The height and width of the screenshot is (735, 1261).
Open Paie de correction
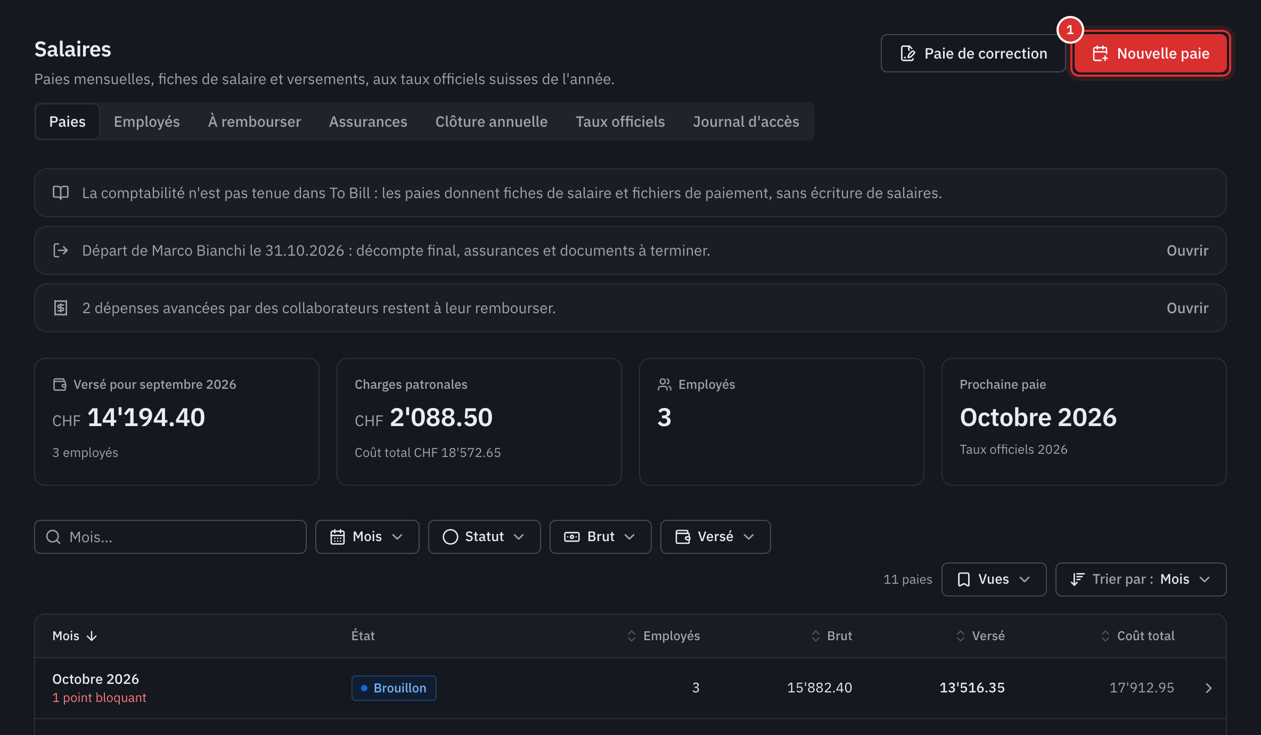coord(973,53)
